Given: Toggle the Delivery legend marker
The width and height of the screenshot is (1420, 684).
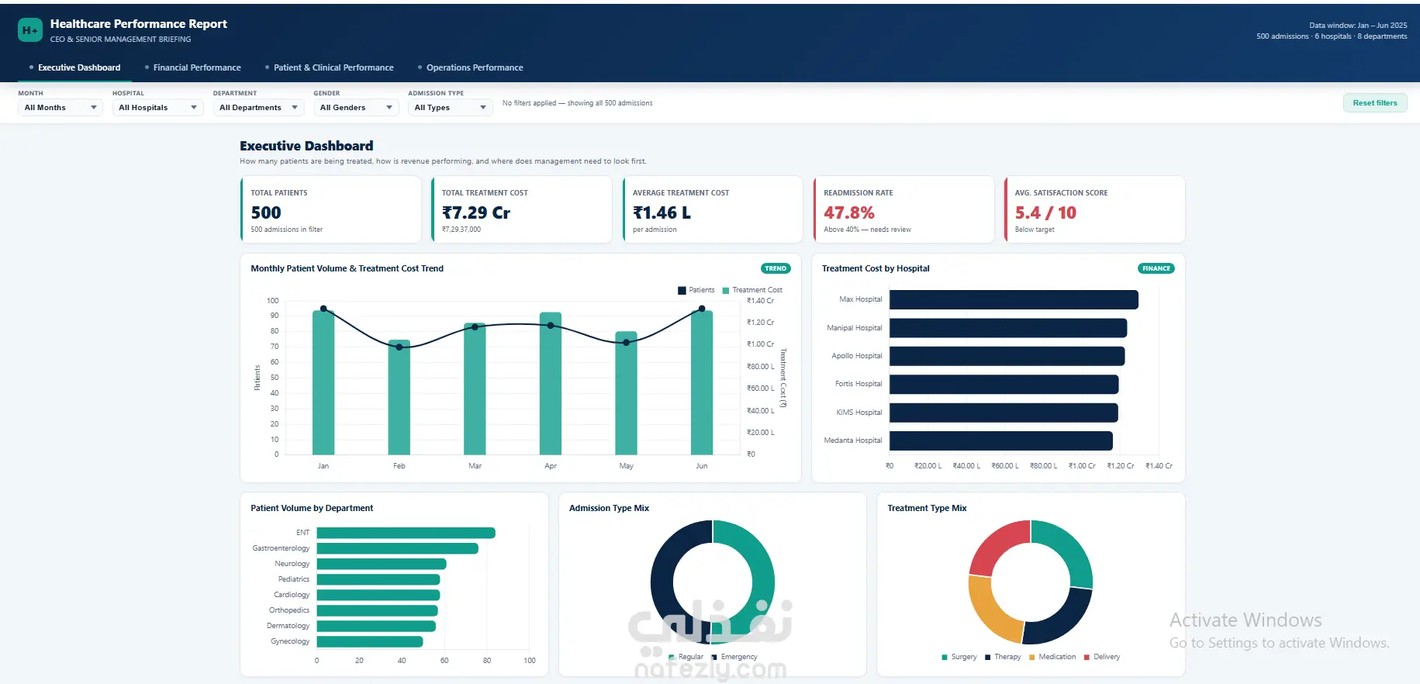Looking at the screenshot, I should tap(1087, 657).
